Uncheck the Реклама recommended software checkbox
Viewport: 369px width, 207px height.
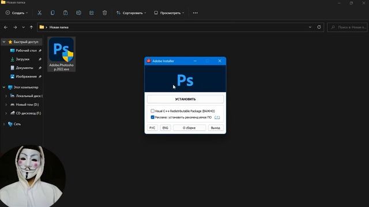152,117
